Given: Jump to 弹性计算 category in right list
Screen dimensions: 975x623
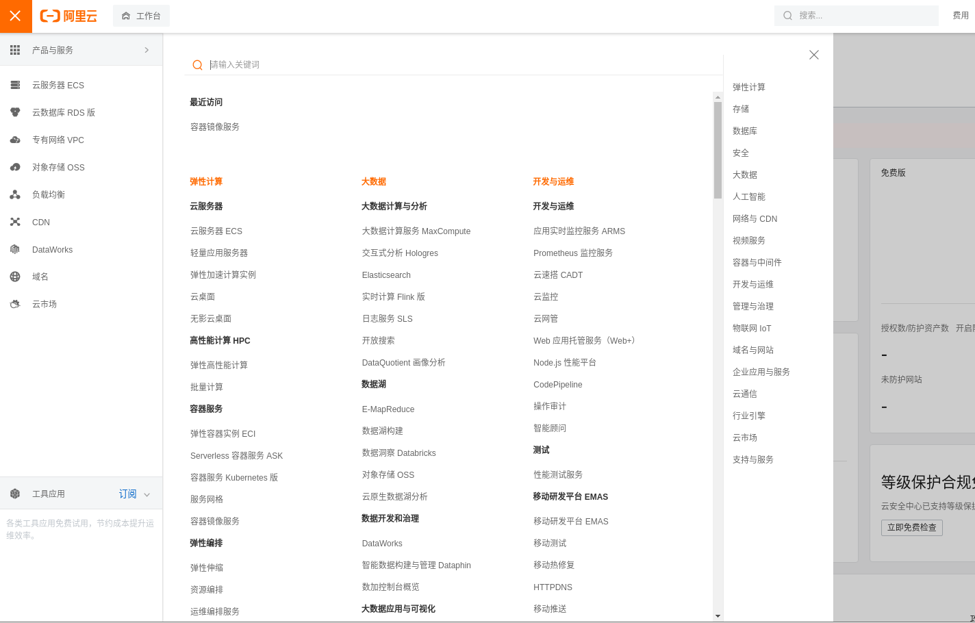Looking at the screenshot, I should pyautogui.click(x=749, y=87).
